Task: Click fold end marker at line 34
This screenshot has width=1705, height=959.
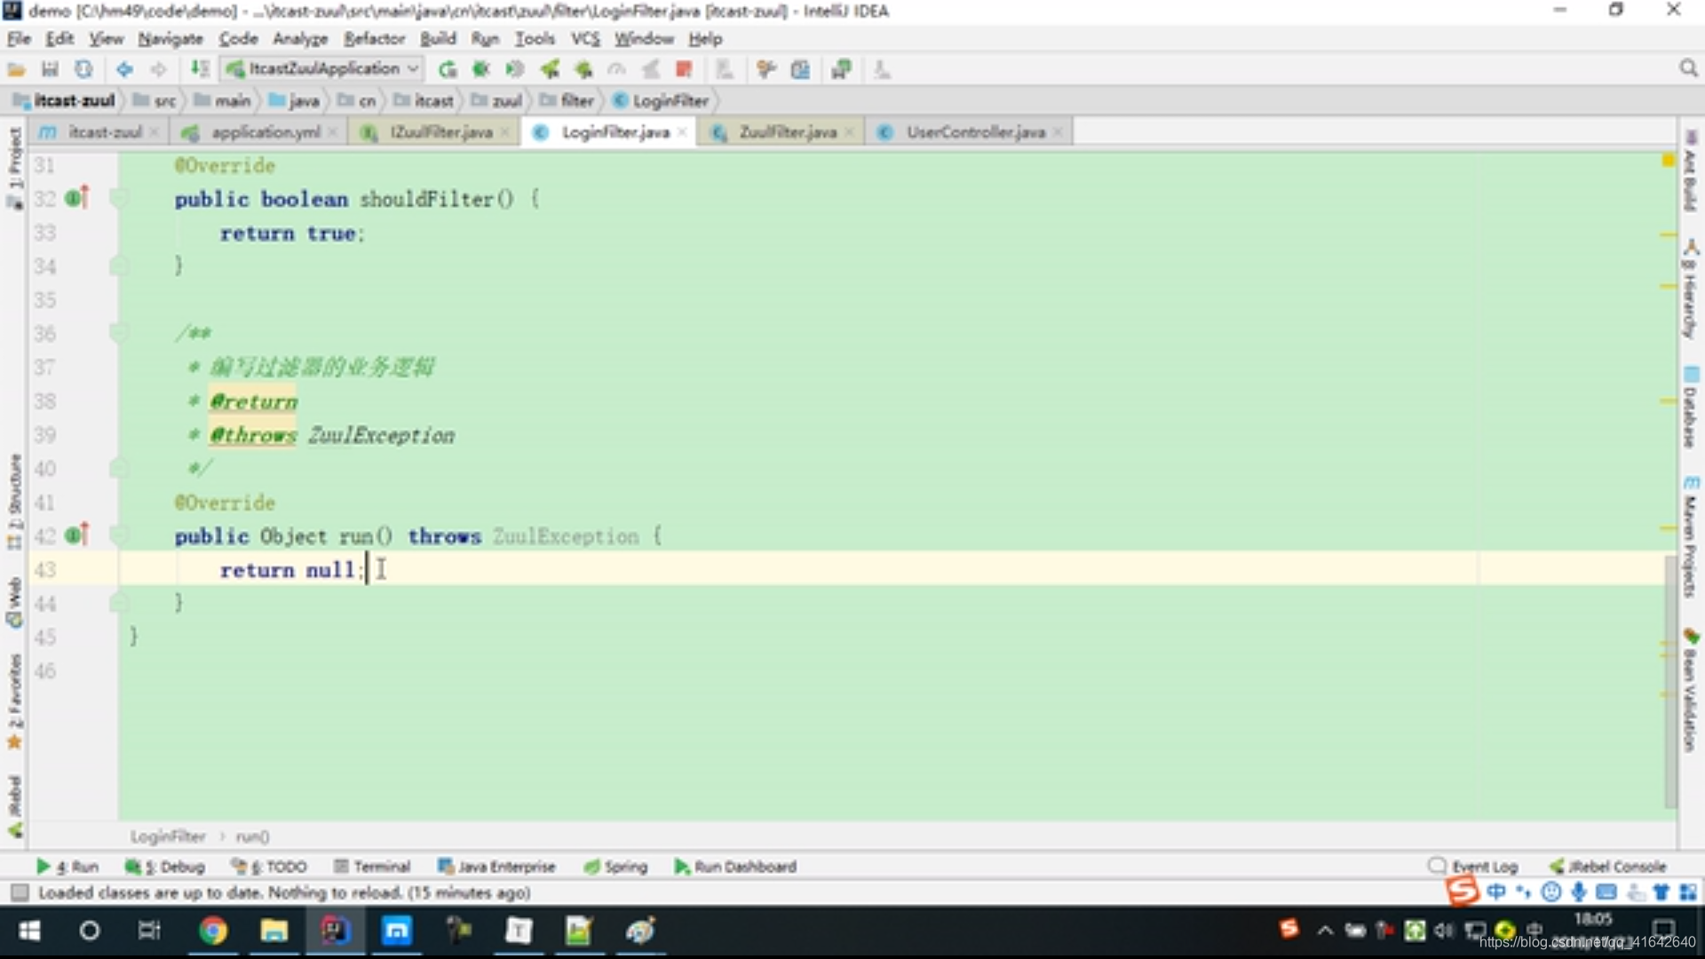Action: click(118, 266)
